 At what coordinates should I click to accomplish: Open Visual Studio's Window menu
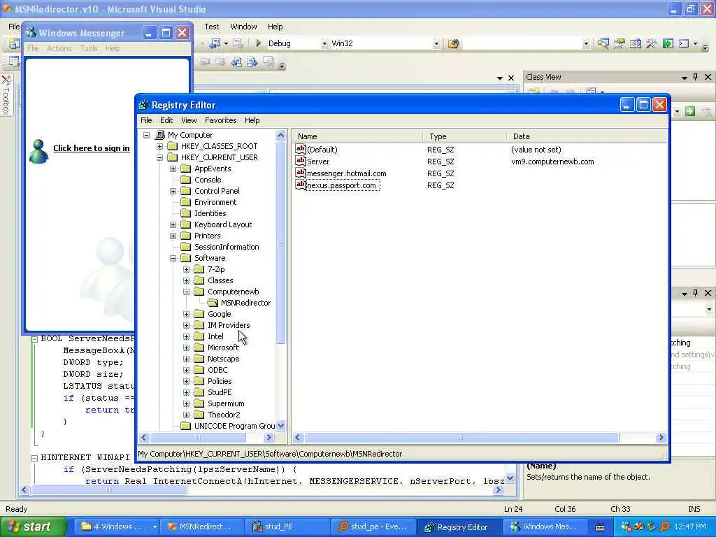[x=243, y=27]
